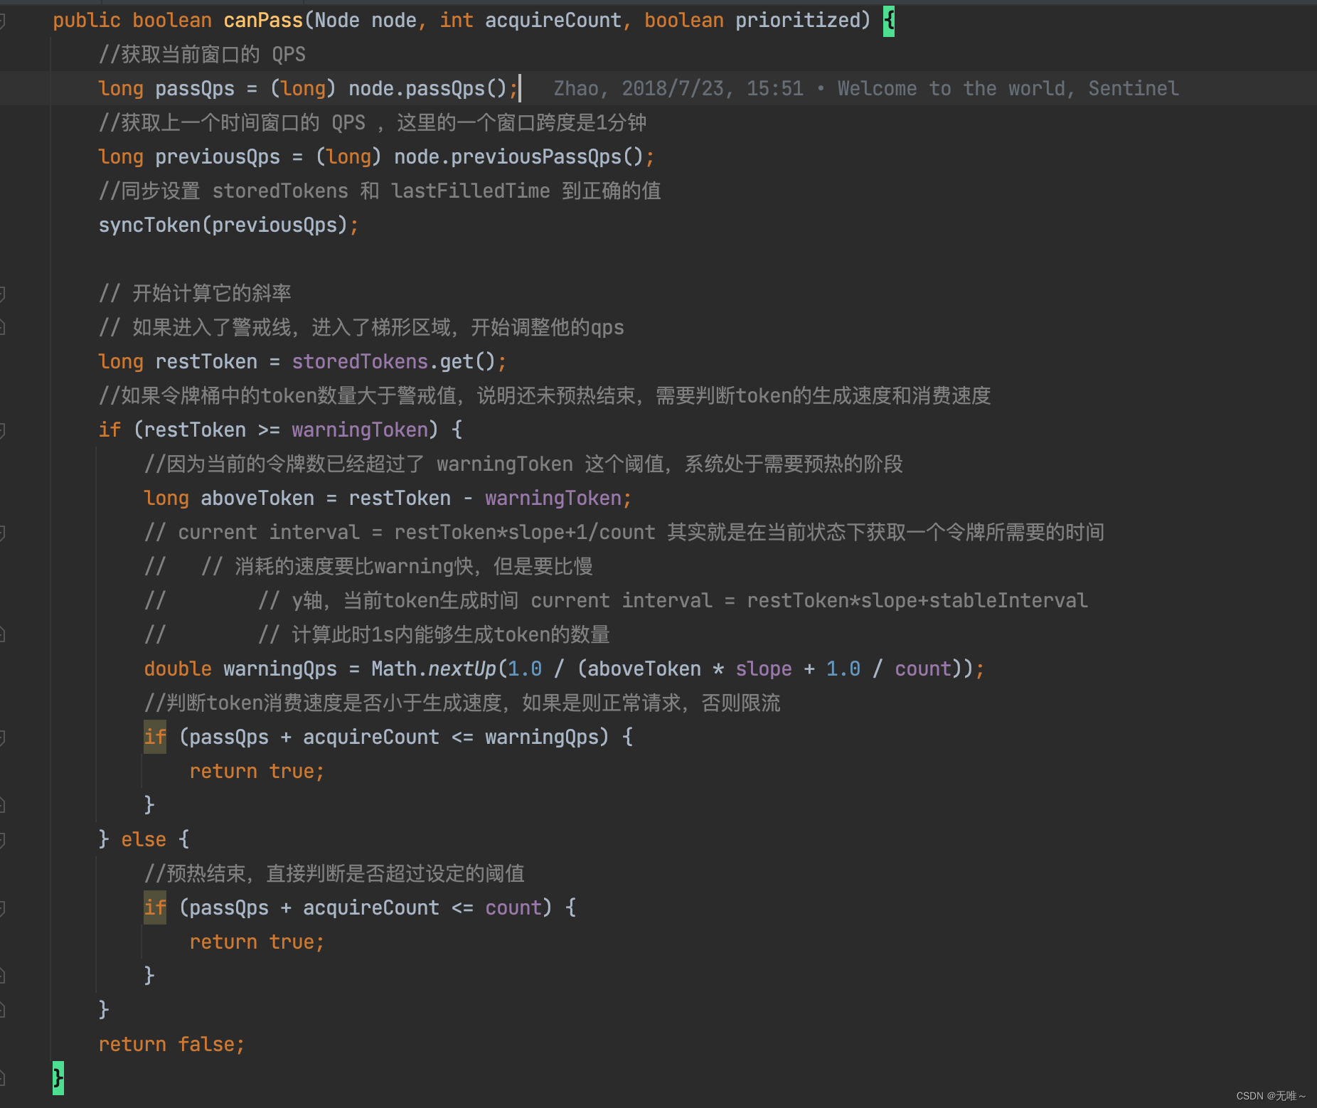The image size is (1317, 1108).
Task: Click 'return true;' below the warningQps condition
Action: pyautogui.click(x=257, y=771)
